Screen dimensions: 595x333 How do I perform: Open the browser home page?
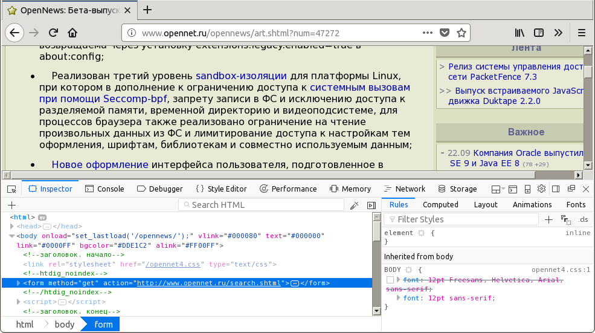(x=72, y=33)
